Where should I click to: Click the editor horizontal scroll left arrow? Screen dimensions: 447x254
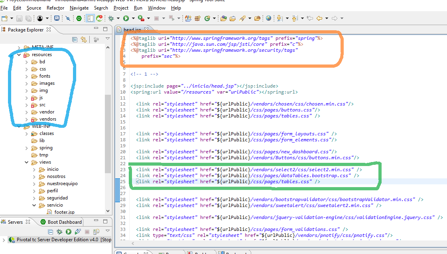point(133,244)
